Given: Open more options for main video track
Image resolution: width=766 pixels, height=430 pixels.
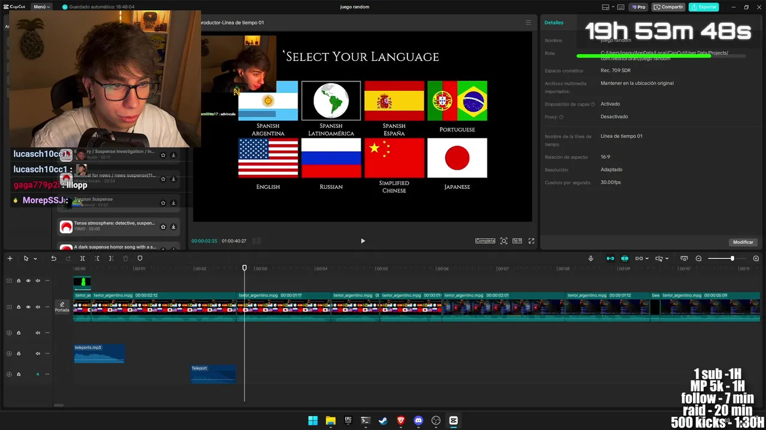Looking at the screenshot, I should 47,307.
